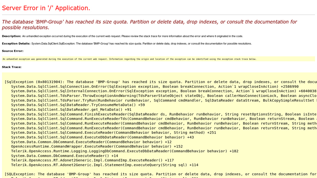Click the OpenAccessRuntime.CommandWrapper.ExecuteReader line
The width and height of the screenshot is (317, 178).
97,146
